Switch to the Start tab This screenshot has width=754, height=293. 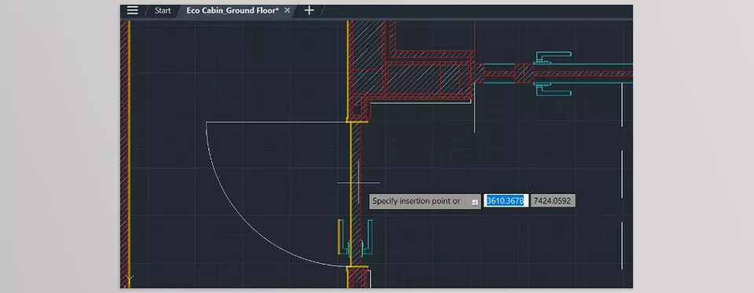pos(163,10)
